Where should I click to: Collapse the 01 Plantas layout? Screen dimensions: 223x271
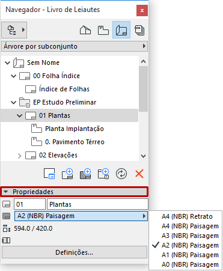pyautogui.click(x=19, y=116)
